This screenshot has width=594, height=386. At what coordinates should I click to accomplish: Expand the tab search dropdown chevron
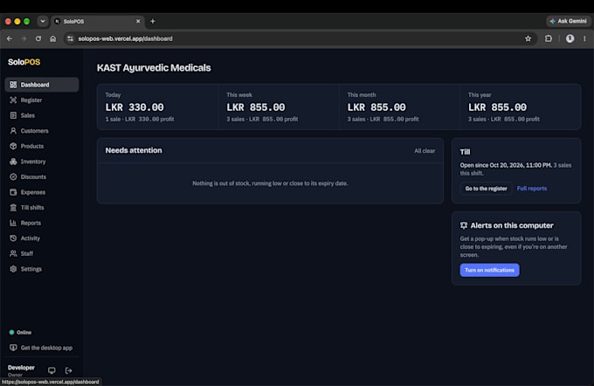(43, 21)
